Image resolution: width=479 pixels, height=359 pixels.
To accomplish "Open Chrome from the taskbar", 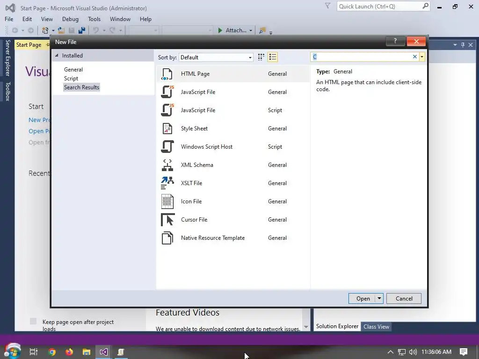I will click(x=52, y=352).
